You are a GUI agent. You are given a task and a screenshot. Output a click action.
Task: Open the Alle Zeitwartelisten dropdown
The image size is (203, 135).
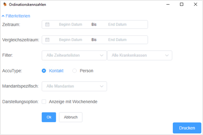tap(74, 55)
